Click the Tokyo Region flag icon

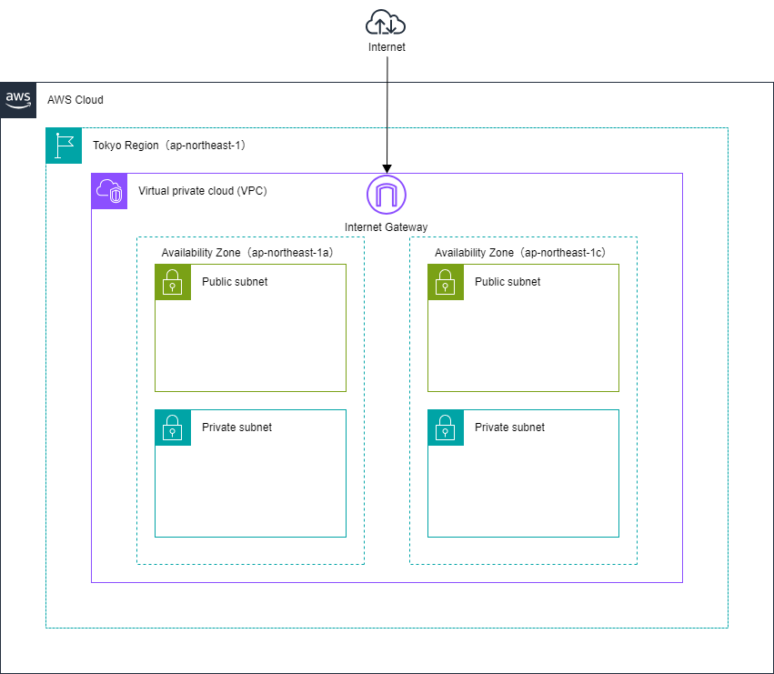tap(64, 146)
